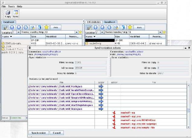
Task: Click the sync list scrollbar down arrow
Action: pos(188,127)
